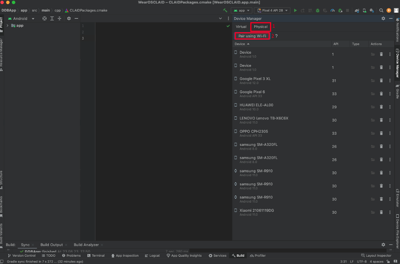The height and width of the screenshot is (264, 400).
Task: Click the LF line separator indicator
Action: (x=352, y=261)
